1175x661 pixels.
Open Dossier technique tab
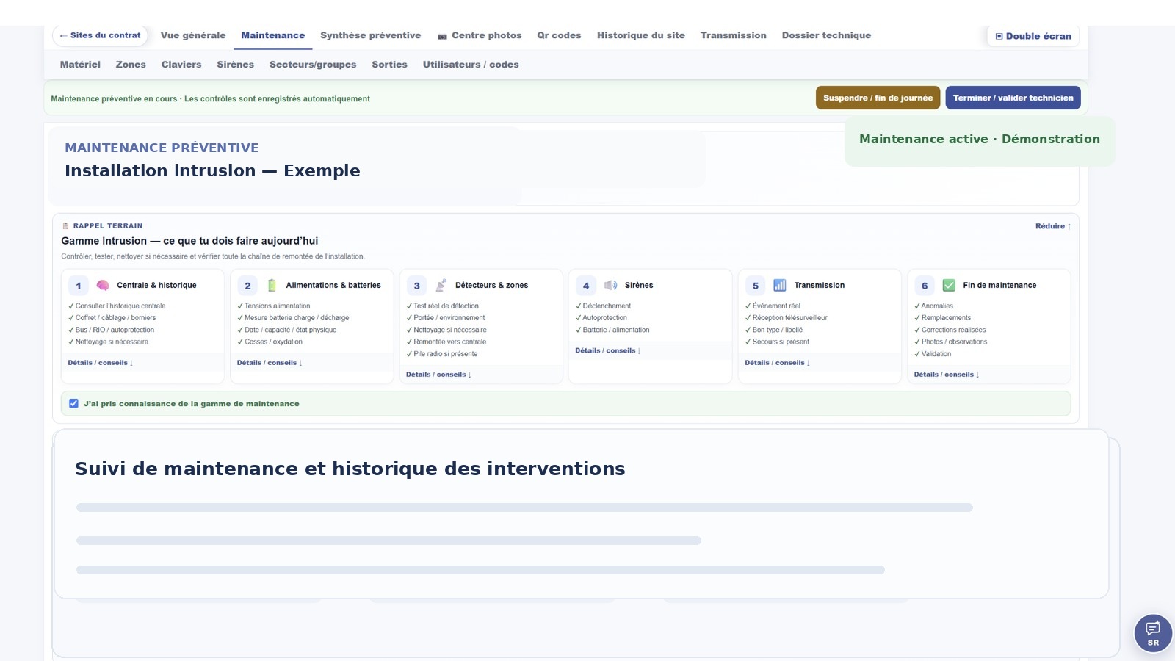(x=826, y=35)
